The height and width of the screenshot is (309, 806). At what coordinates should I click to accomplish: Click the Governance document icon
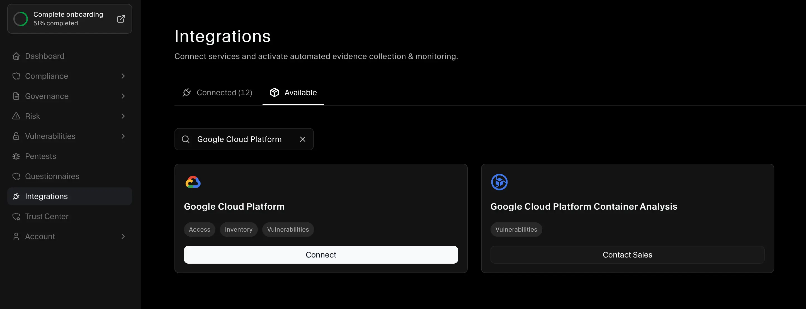[x=16, y=96]
